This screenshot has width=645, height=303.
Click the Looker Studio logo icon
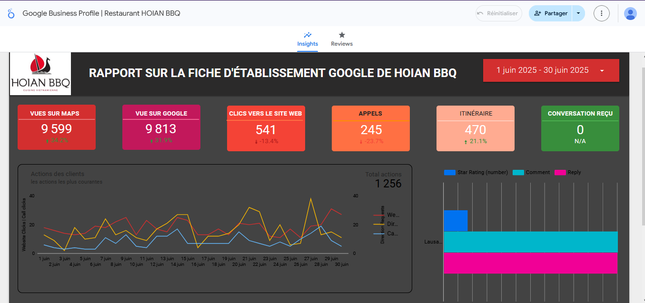point(11,13)
